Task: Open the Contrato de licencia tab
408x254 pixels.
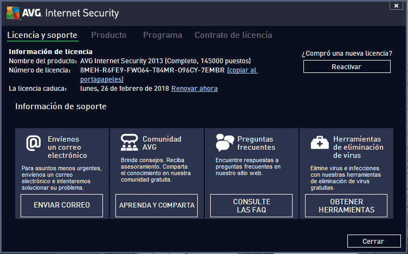Action: [x=234, y=35]
